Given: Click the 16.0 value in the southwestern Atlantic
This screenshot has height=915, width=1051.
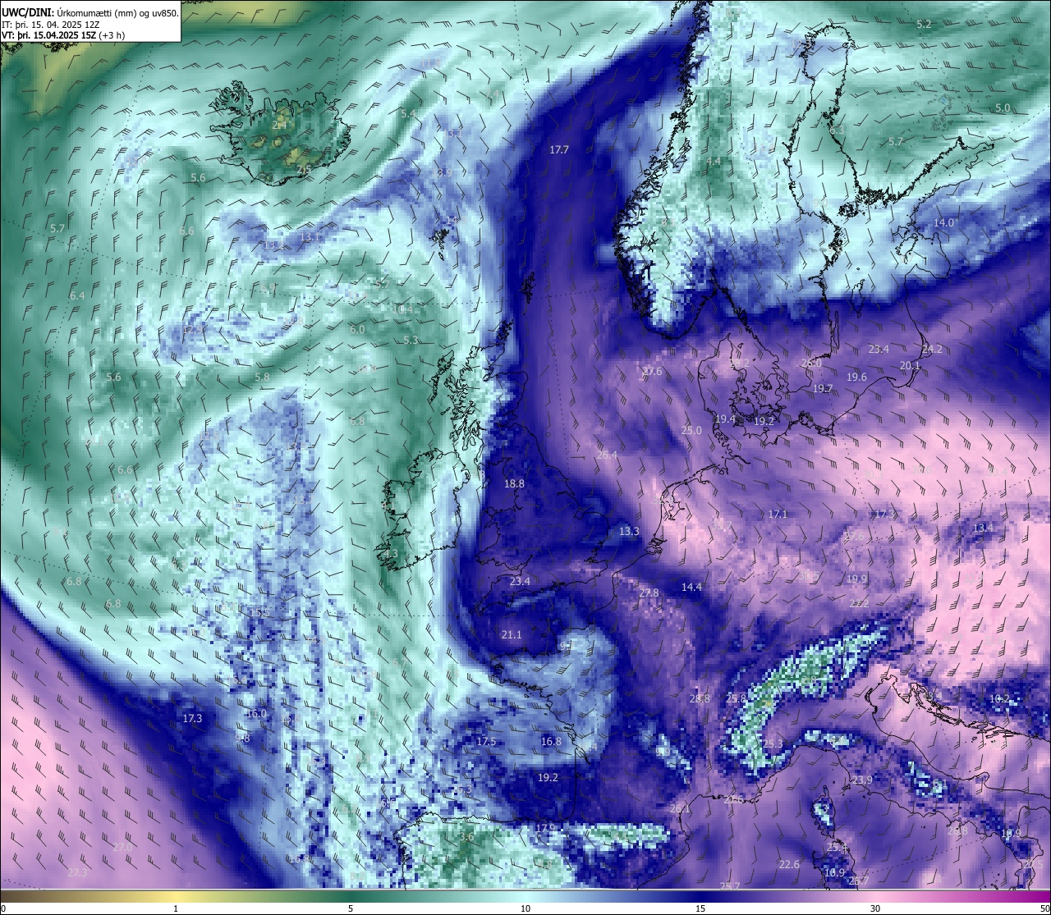Looking at the screenshot, I should tap(257, 713).
